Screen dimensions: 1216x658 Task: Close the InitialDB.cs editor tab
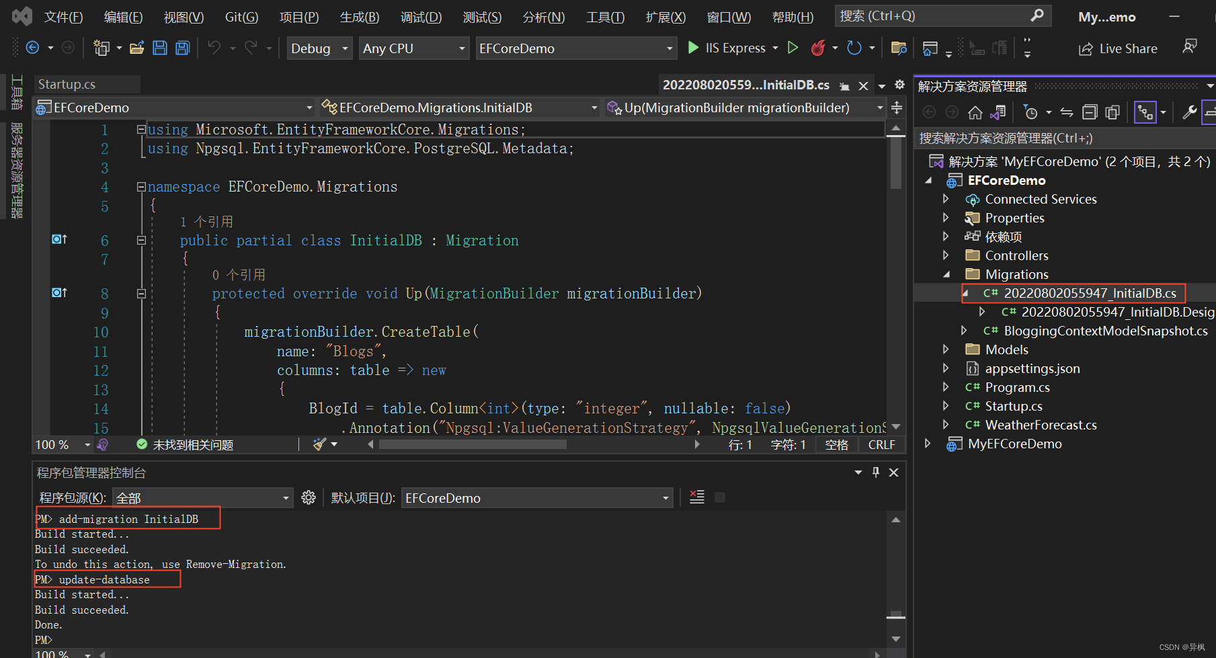click(x=864, y=86)
